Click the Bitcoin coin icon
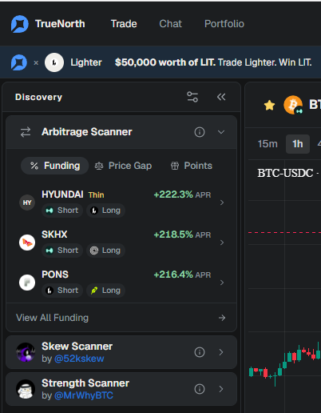 (x=293, y=105)
